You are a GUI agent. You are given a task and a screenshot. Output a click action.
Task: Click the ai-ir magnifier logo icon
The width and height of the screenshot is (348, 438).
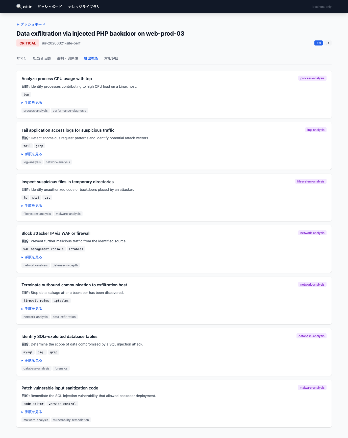click(x=19, y=7)
